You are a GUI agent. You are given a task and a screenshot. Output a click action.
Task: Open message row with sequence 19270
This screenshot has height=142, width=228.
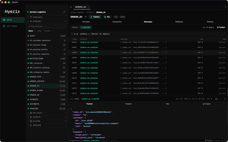(148, 78)
